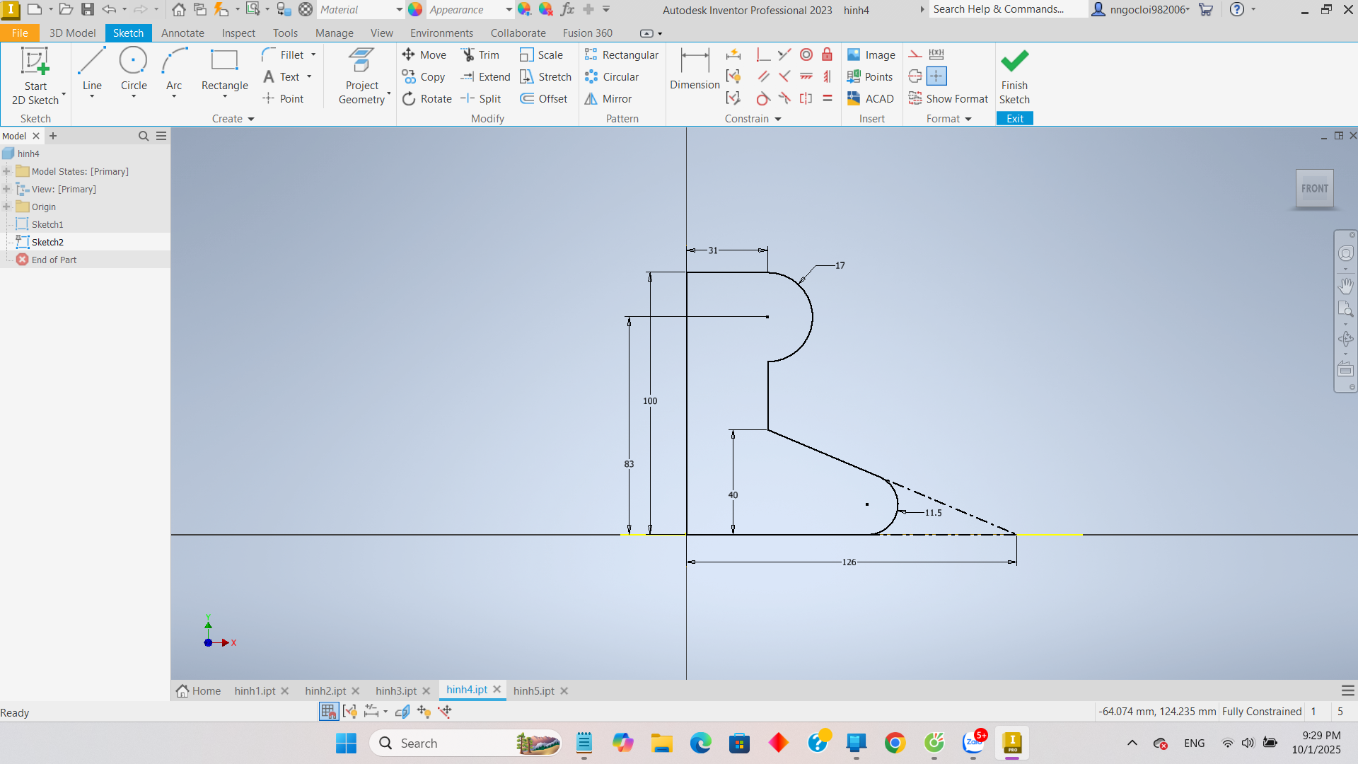This screenshot has width=1358, height=764.
Task: Select the Trim tool
Action: (x=480, y=55)
